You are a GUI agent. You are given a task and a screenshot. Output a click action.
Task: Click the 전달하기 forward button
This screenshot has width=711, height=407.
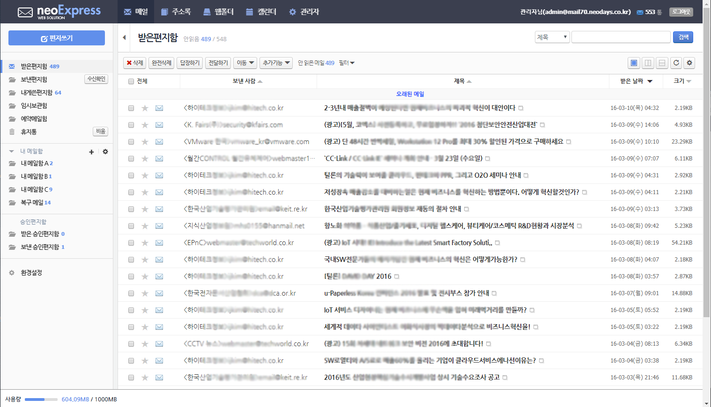218,63
